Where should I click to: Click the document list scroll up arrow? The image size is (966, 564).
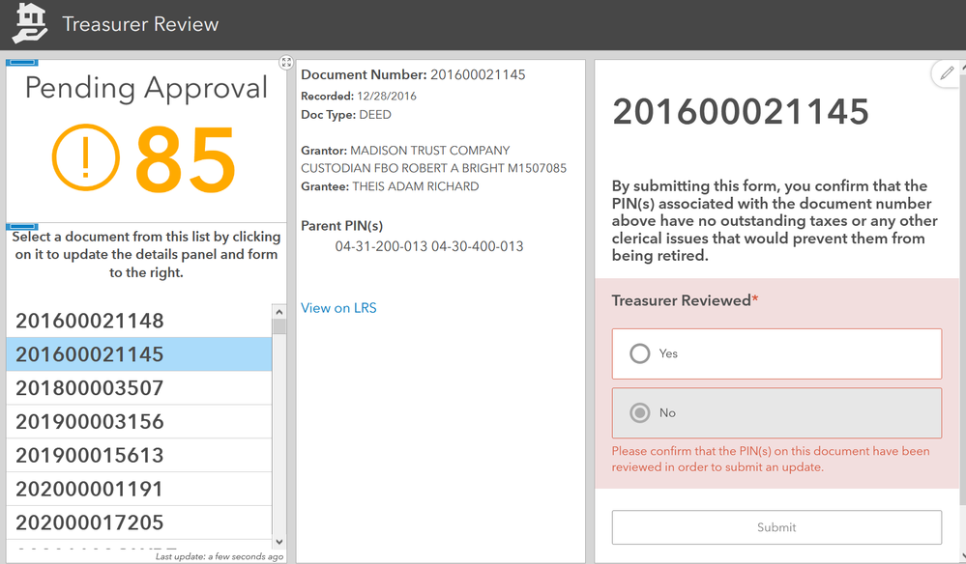coord(279,311)
